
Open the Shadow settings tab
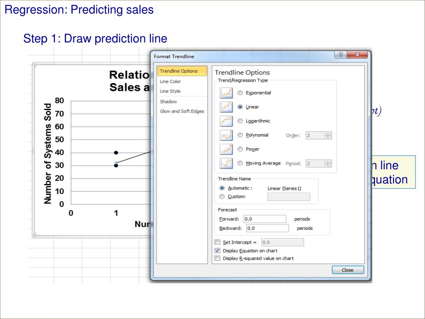(x=169, y=101)
